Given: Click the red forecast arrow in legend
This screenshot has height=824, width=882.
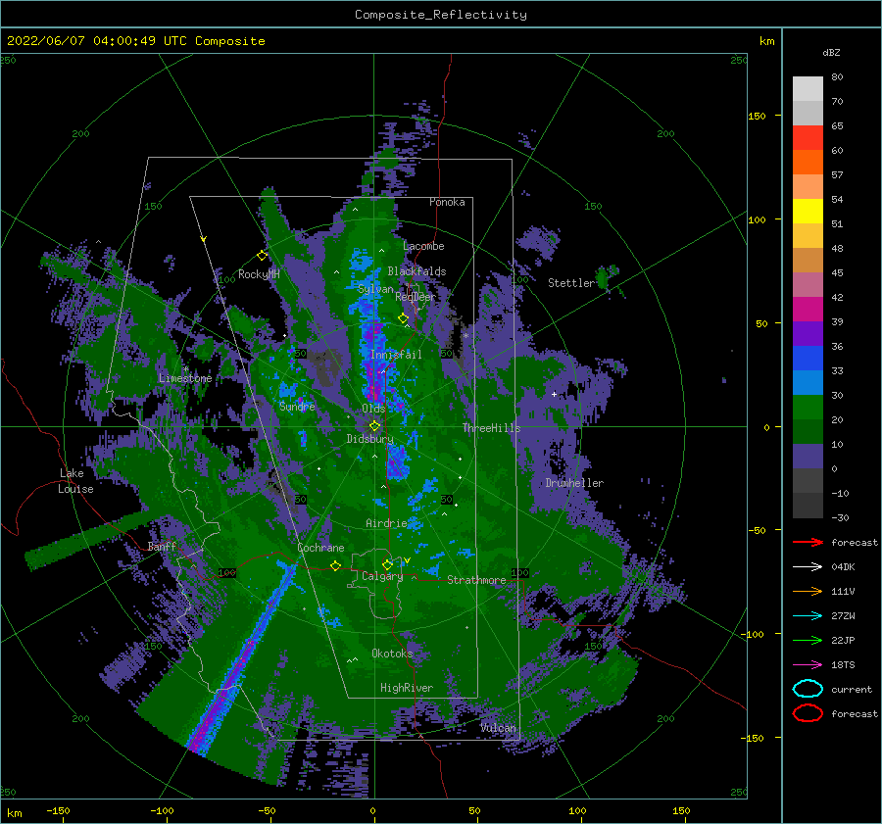Looking at the screenshot, I should [x=808, y=542].
